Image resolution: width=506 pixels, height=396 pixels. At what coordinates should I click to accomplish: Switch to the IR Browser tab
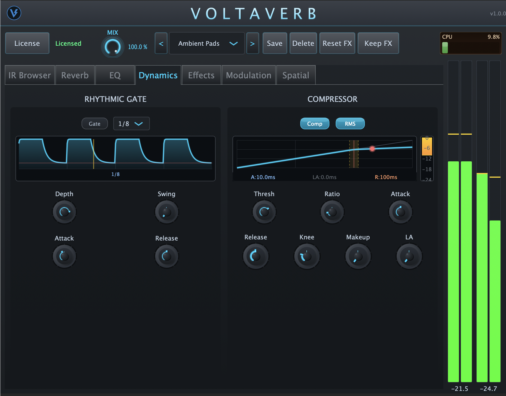(x=30, y=75)
